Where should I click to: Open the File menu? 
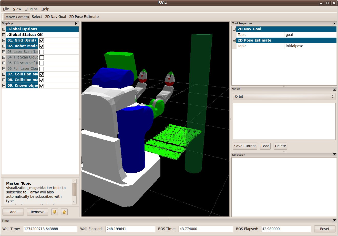click(6, 9)
